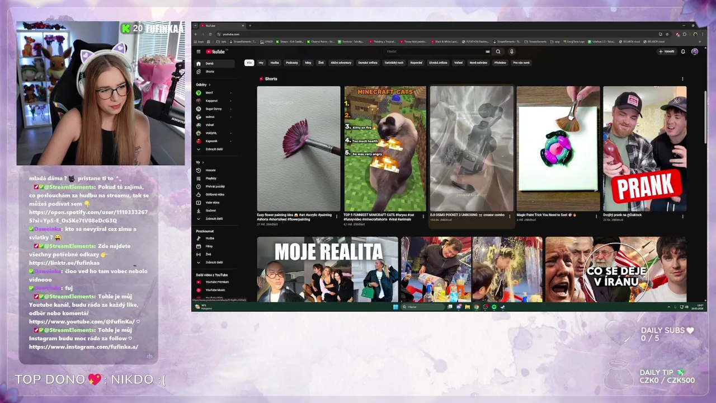Open the browser tab search dropdown
Screen dimensions: 716x403
tap(195, 26)
